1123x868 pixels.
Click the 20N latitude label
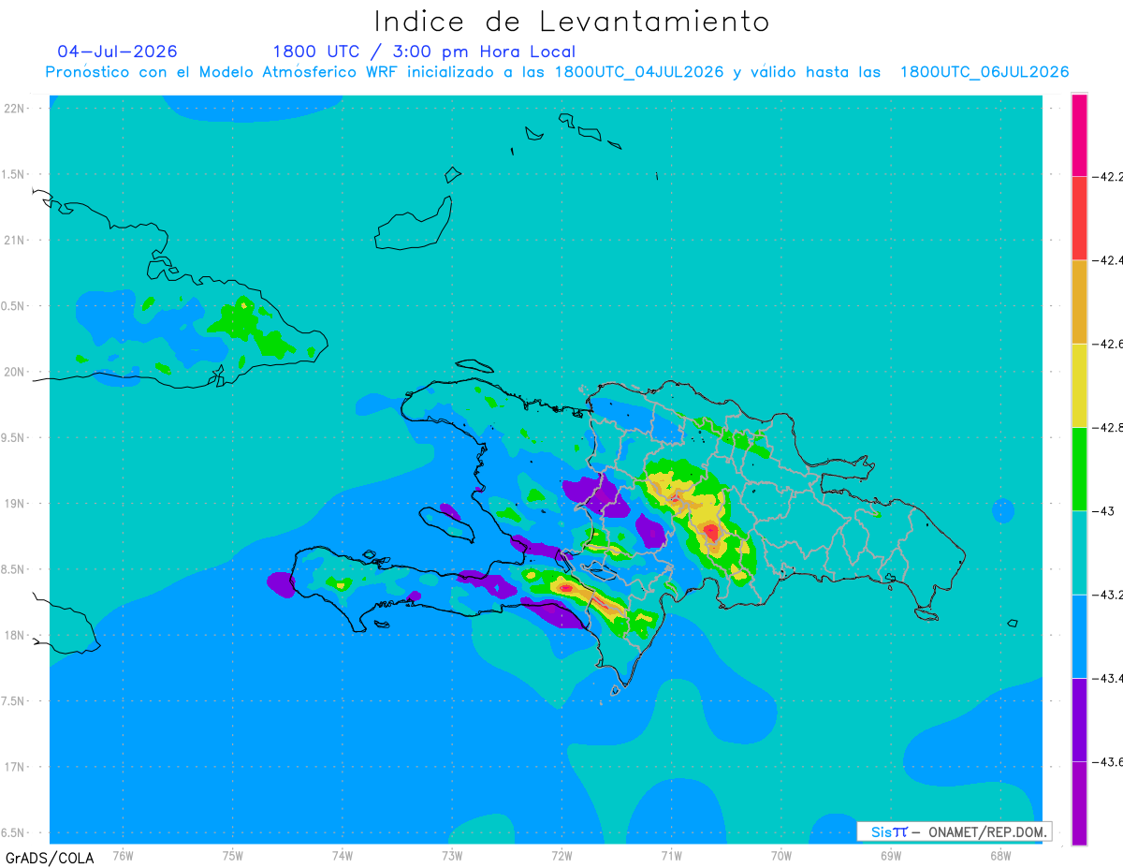(16, 372)
